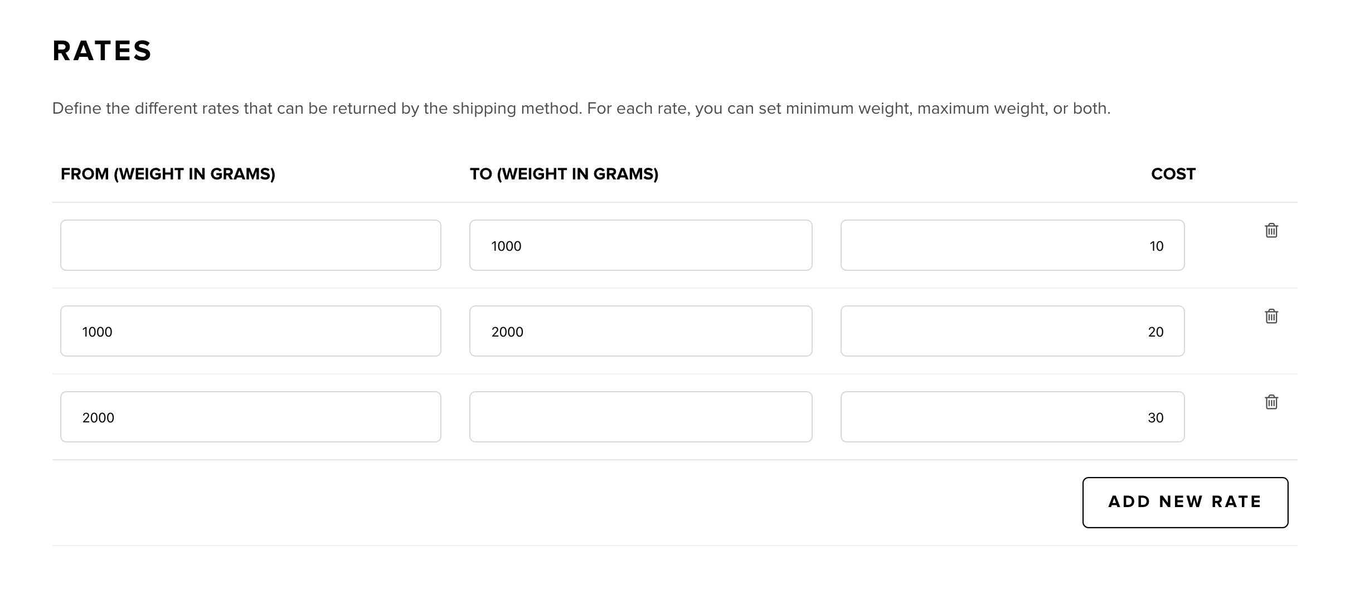Click the Add New Rate button
The width and height of the screenshot is (1350, 594).
coord(1184,502)
